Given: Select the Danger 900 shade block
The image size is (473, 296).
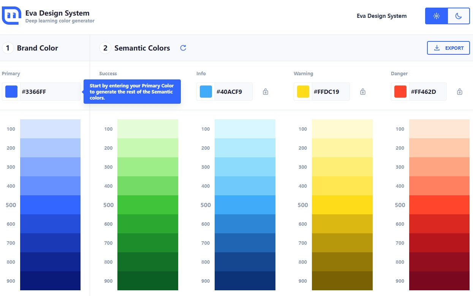Looking at the screenshot, I should (x=440, y=281).
